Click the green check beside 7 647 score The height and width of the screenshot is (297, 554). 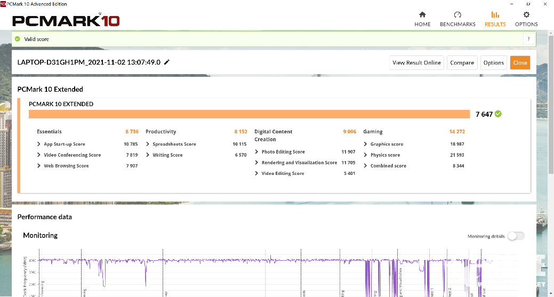[x=498, y=114]
